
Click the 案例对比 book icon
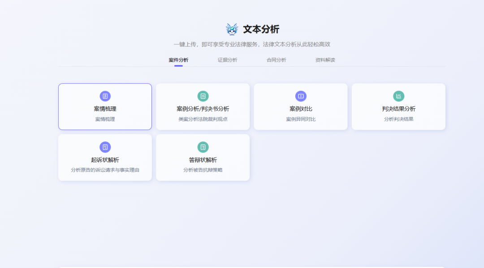pos(301,96)
